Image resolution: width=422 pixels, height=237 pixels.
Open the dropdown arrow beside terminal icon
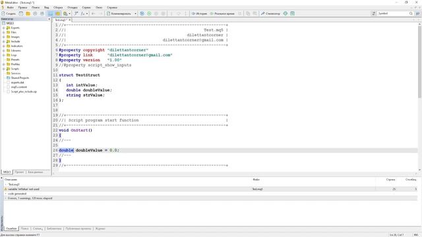[70, 13]
